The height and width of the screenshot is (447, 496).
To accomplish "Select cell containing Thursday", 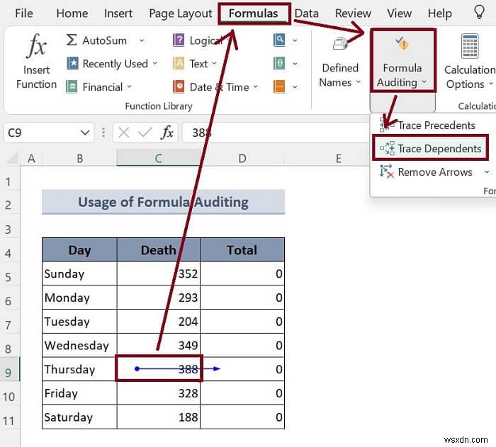I will tap(79, 369).
